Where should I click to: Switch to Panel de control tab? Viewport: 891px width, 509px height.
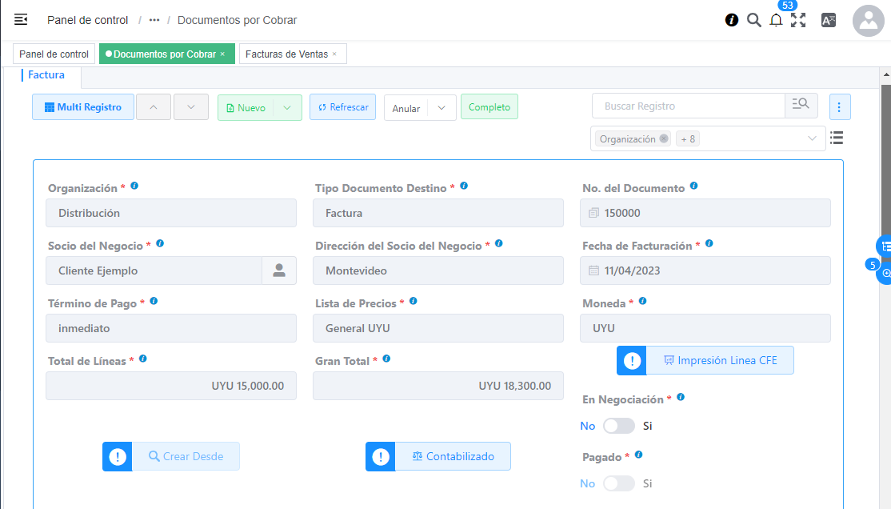(x=54, y=54)
